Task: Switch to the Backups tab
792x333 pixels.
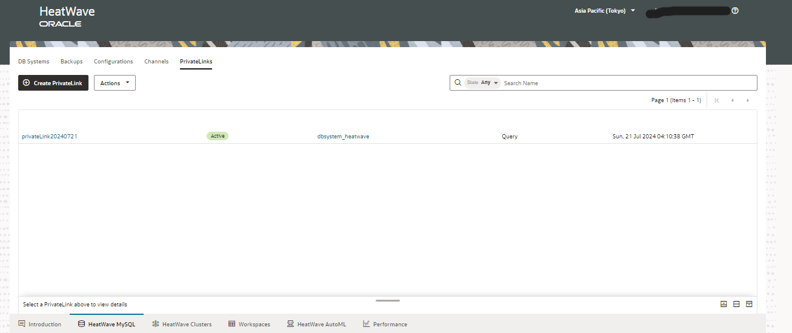Action: click(72, 62)
